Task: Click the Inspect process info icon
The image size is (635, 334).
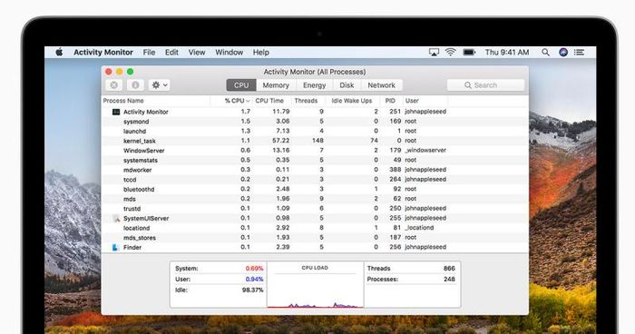Action: coord(135,85)
